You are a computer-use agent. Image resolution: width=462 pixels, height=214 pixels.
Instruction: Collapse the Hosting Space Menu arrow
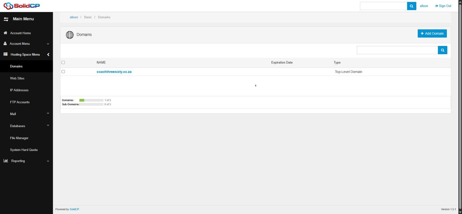tap(48, 55)
